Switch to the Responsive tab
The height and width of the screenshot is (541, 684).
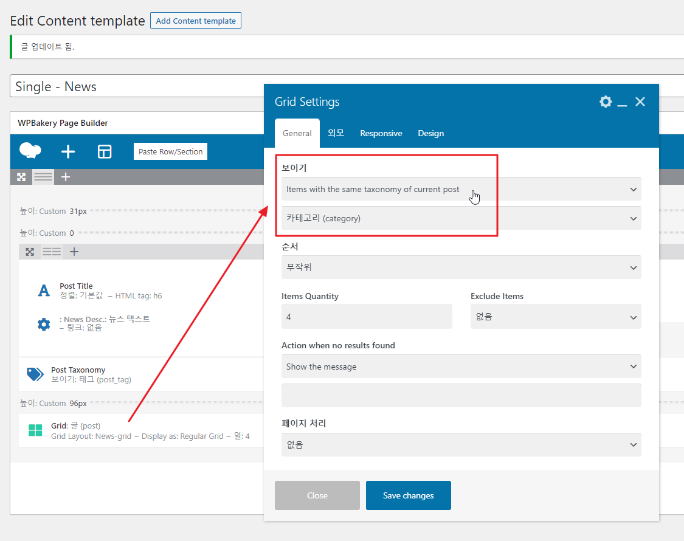[381, 134]
